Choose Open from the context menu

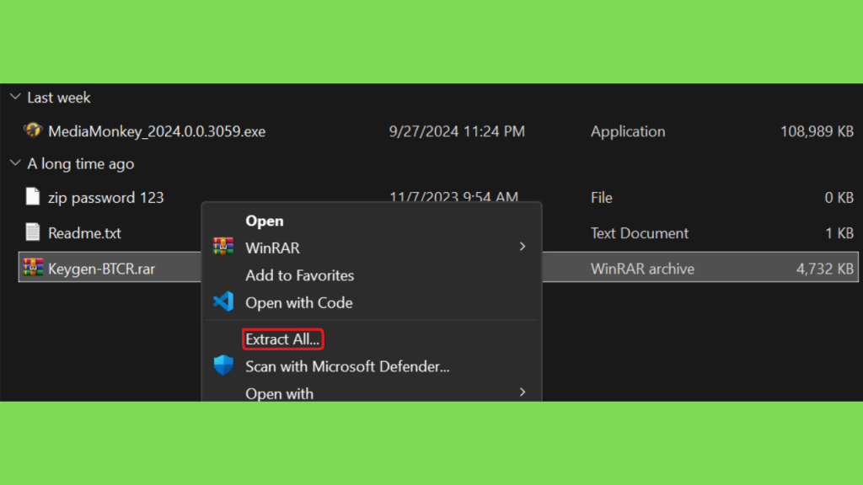264,221
